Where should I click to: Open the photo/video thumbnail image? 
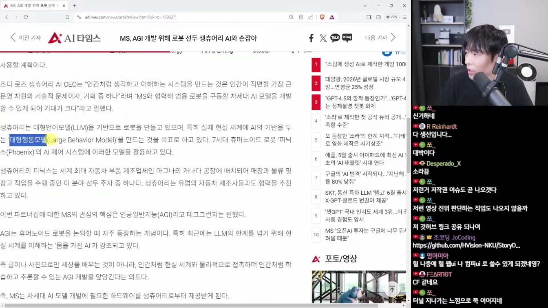click(359, 287)
